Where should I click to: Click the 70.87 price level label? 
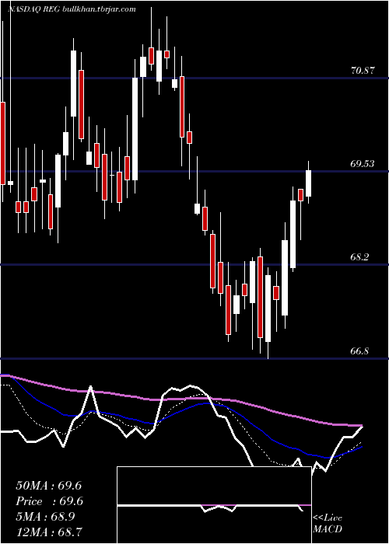click(363, 71)
